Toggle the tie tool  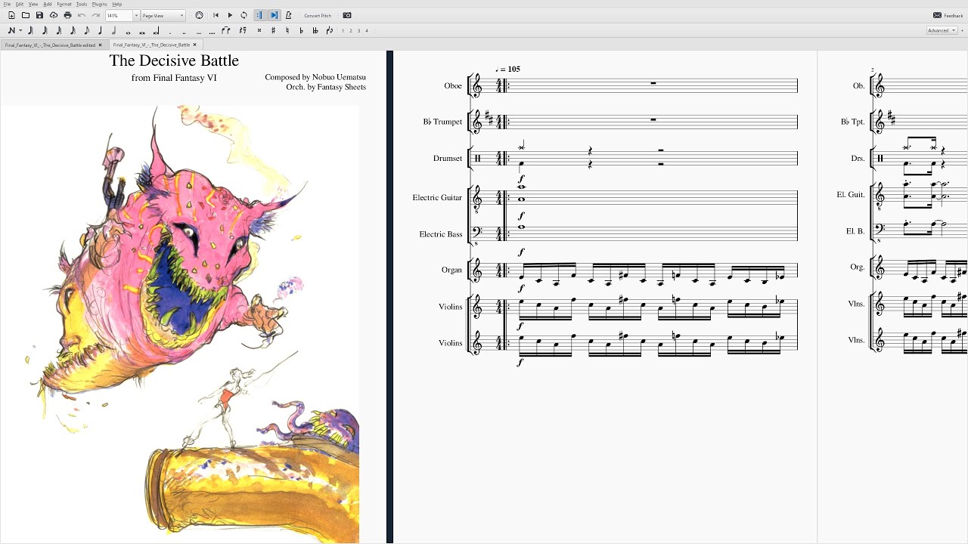(x=226, y=30)
